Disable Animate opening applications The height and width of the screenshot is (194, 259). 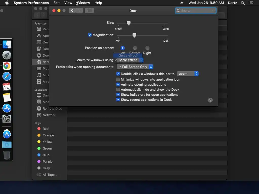118,84
